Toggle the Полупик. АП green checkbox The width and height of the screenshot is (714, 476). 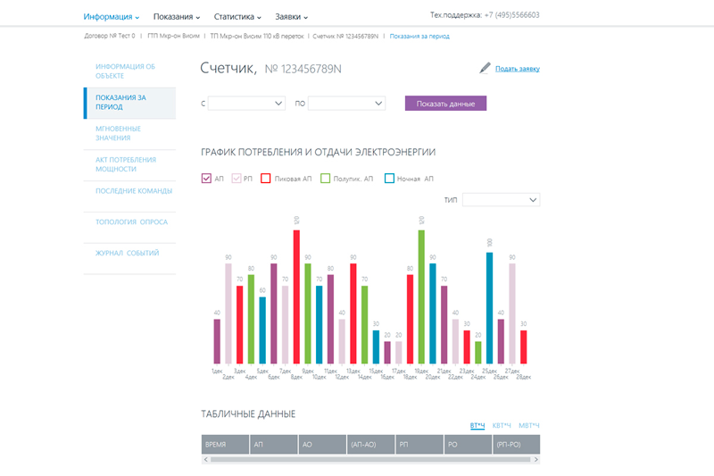coord(326,179)
